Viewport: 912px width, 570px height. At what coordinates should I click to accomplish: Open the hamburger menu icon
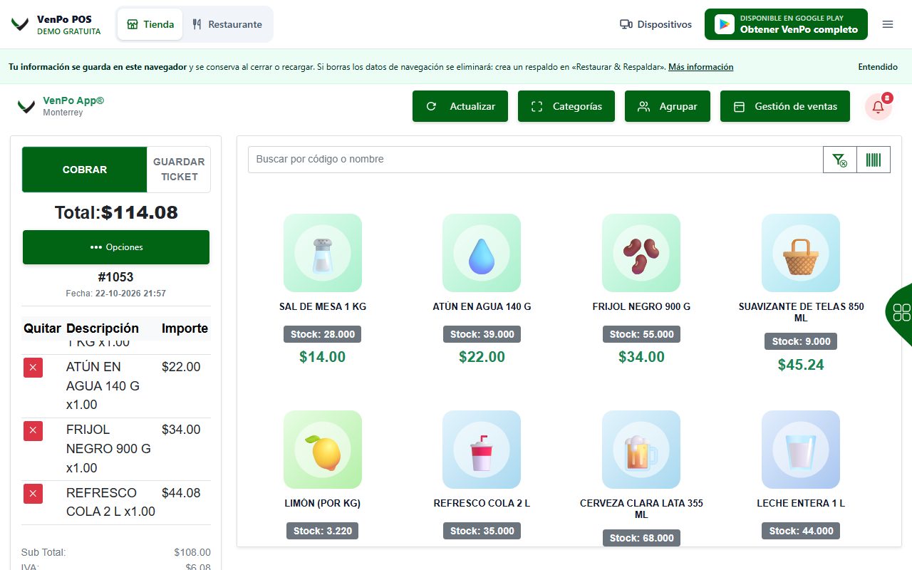(888, 24)
